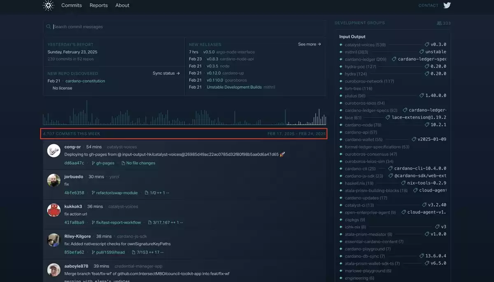Viewport: 494px width, 282px height.
Task: Select plutus (96) group
Action: point(355,96)
